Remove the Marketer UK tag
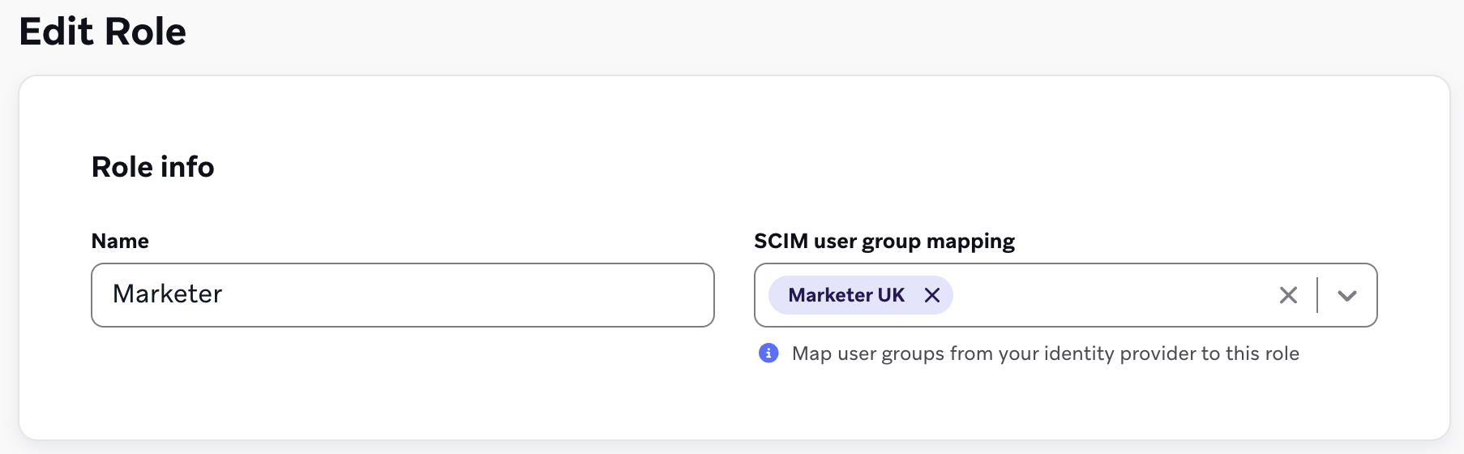This screenshot has height=454, width=1464. click(932, 295)
